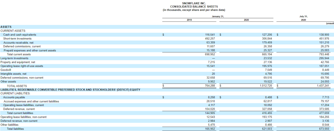
Task: Select CONSOLIDATED BALANCE SHEETS heading
Action: (x=194, y=7)
